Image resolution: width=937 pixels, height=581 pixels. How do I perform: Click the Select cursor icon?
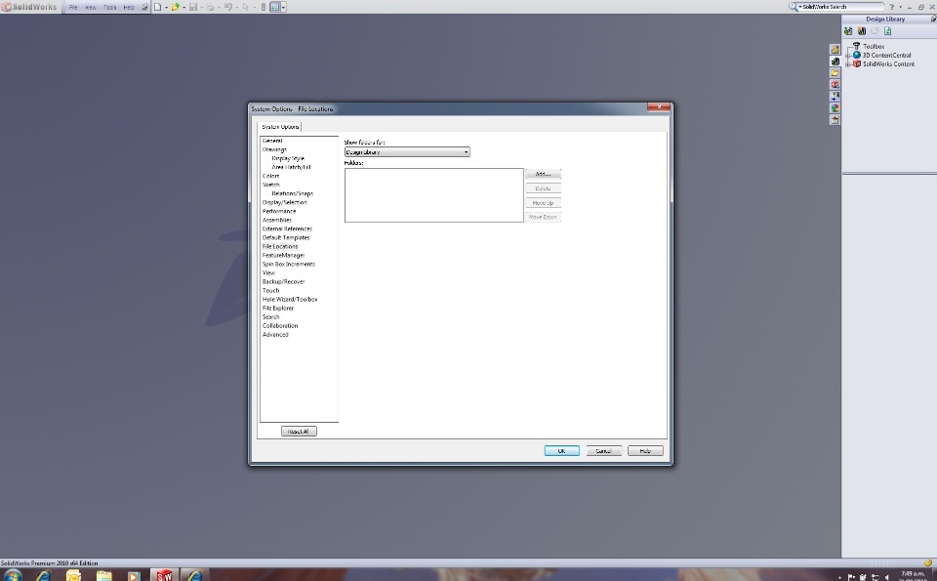pyautogui.click(x=245, y=7)
